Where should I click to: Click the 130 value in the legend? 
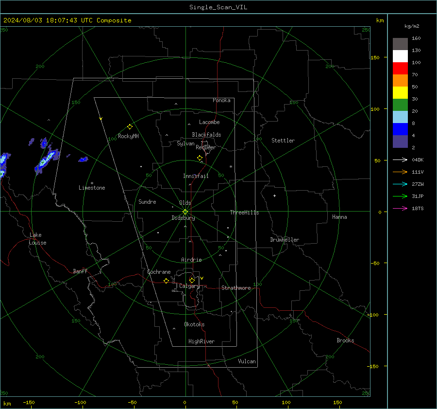pyautogui.click(x=416, y=51)
